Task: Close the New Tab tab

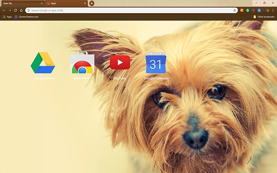Action: [42, 3]
